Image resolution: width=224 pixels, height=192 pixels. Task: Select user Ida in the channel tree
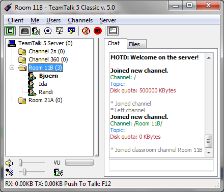[x=43, y=84]
